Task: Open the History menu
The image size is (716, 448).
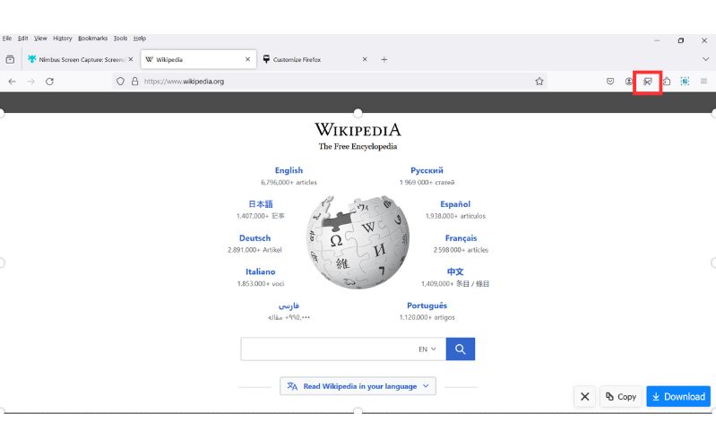Action: (63, 39)
